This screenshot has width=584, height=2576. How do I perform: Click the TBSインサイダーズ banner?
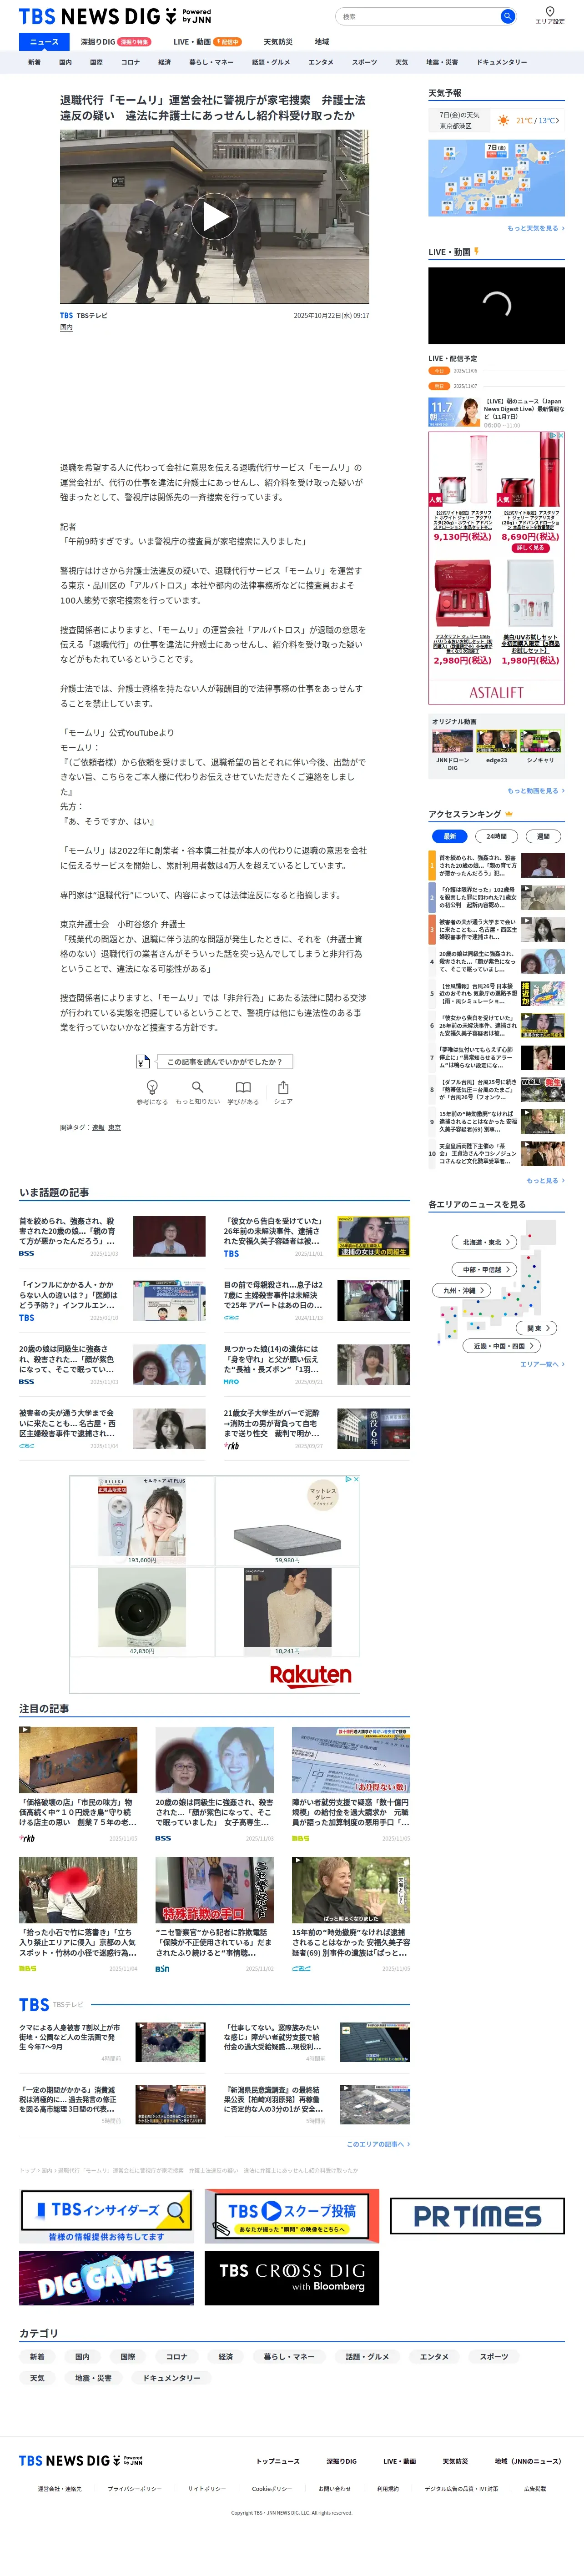(106, 2216)
